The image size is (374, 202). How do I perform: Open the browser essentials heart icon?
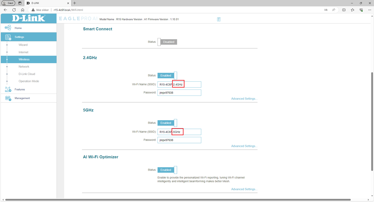[361, 10]
